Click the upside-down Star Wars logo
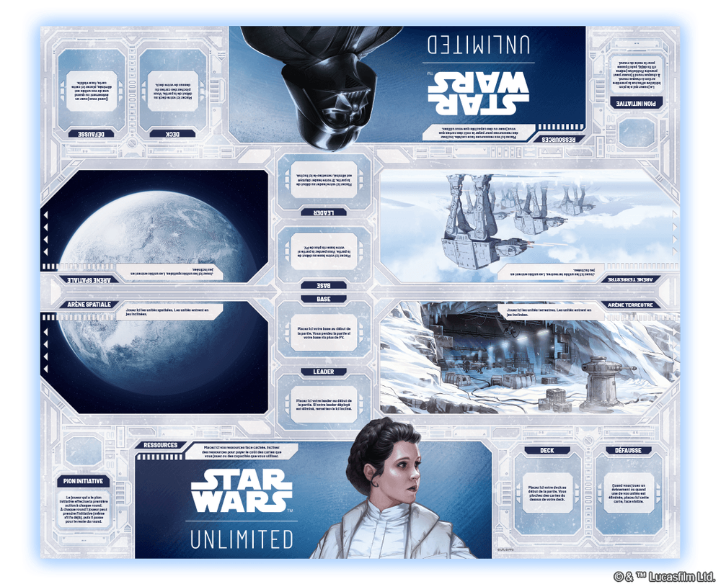The image size is (721, 584). point(478,92)
